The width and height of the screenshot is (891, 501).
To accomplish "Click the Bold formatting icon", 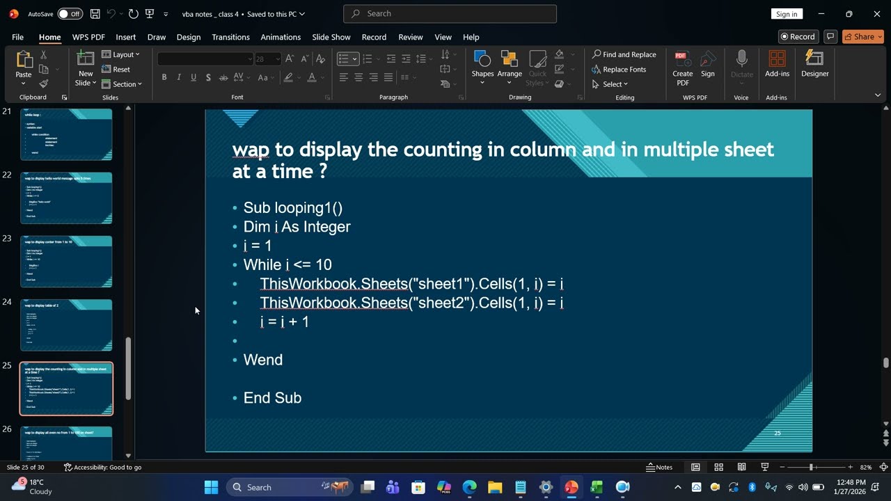I will coord(164,77).
